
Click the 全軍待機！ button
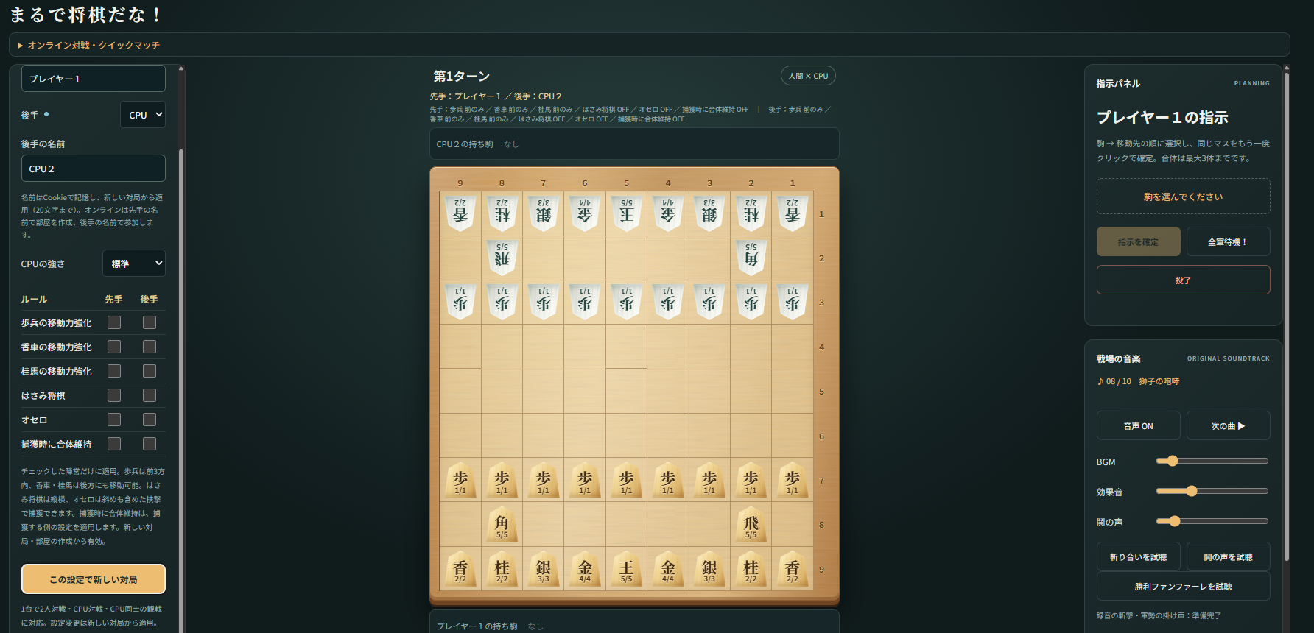click(1228, 241)
